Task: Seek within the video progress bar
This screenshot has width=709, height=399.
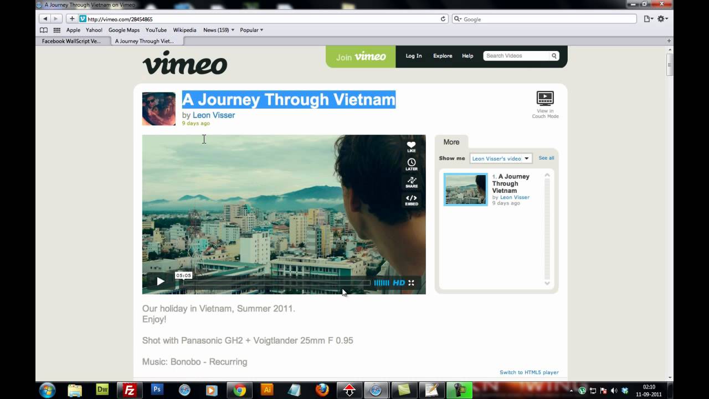Action: pos(277,283)
